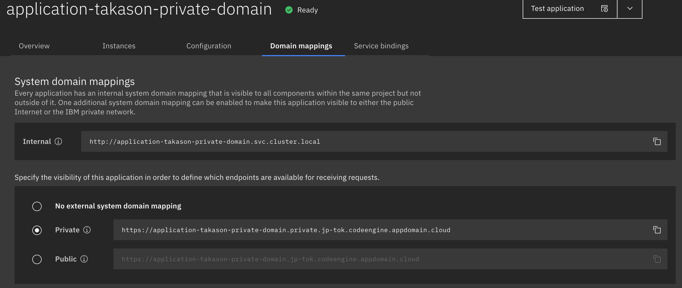Click the private domain URL field
This screenshot has height=288, width=682.
click(x=371, y=230)
